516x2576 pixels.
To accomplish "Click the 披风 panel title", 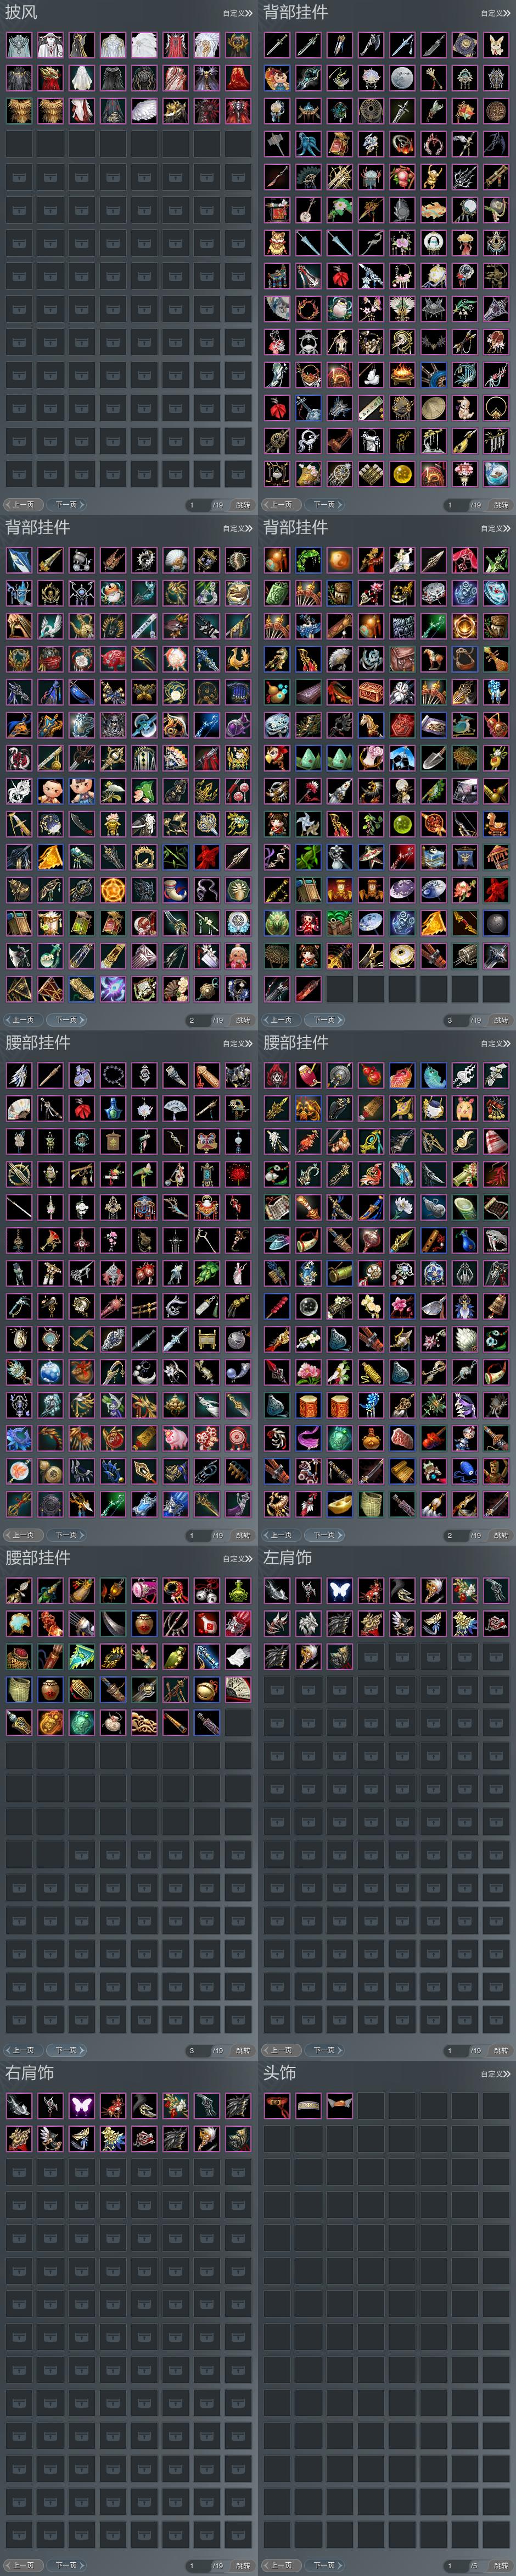I will click(x=21, y=13).
